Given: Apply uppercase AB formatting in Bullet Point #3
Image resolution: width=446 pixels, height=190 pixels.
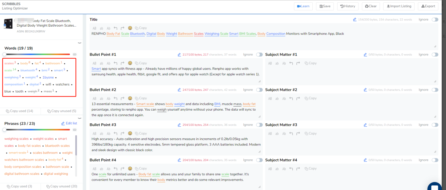Looking at the screenshot, I should click(94, 134).
